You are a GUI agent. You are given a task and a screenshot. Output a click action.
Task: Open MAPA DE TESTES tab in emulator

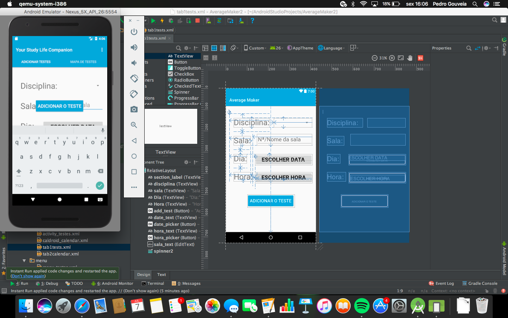[x=83, y=62]
